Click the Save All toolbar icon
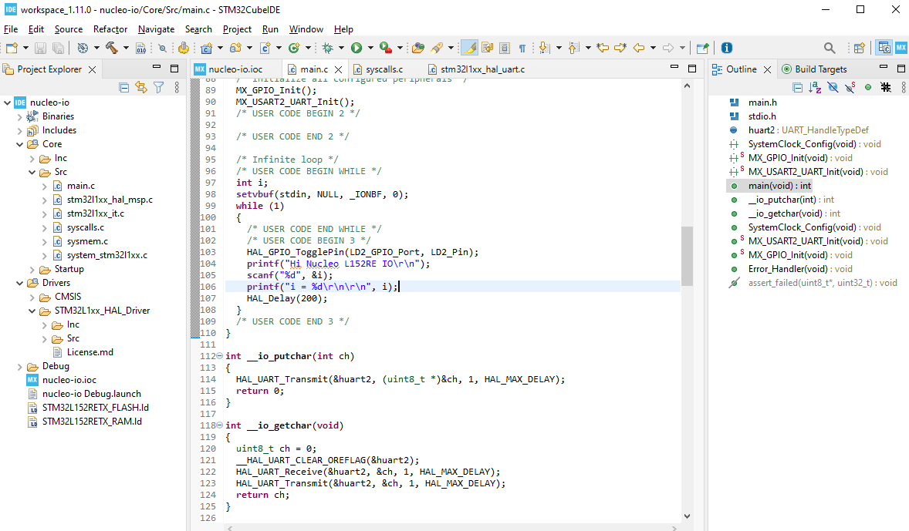The width and height of the screenshot is (909, 531). (x=58, y=48)
